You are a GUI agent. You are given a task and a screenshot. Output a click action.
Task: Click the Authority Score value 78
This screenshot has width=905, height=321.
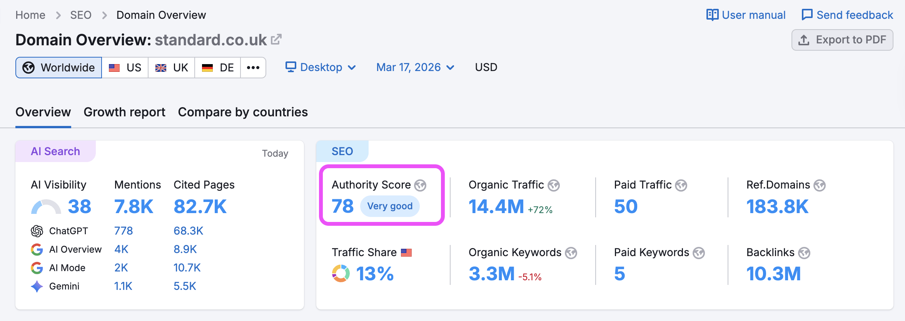342,207
